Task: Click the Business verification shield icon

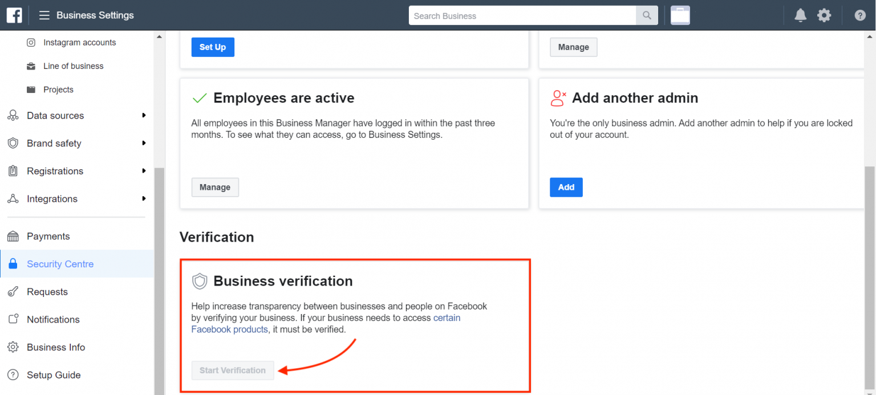Action: pos(200,281)
